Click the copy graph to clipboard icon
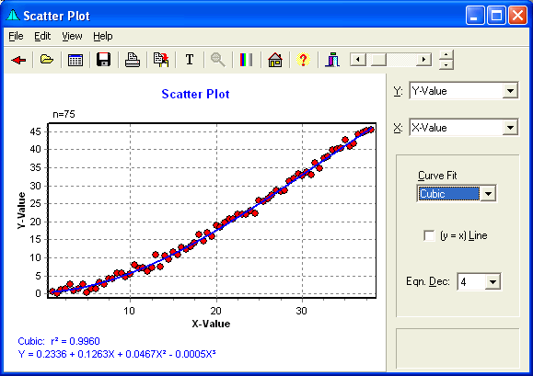533x376 pixels. pos(161,60)
